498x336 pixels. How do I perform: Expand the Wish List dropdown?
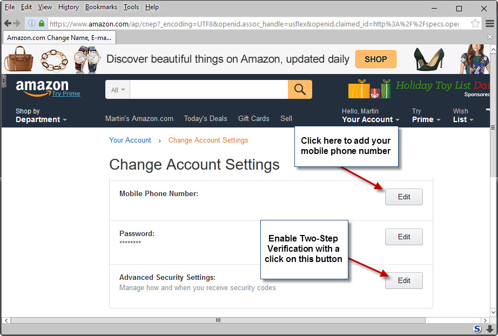(x=463, y=116)
